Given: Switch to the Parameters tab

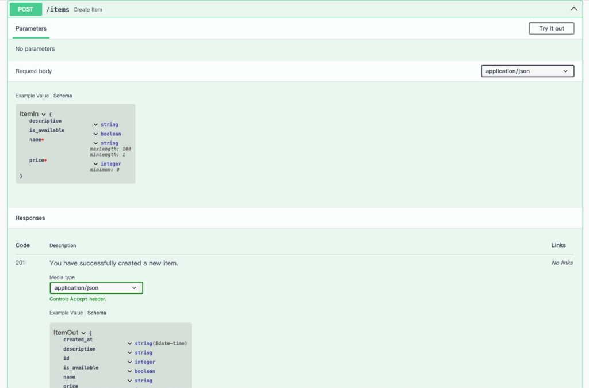Looking at the screenshot, I should (30, 28).
